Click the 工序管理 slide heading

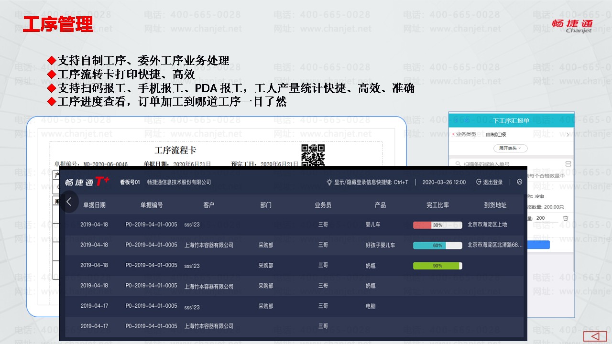pyautogui.click(x=58, y=24)
